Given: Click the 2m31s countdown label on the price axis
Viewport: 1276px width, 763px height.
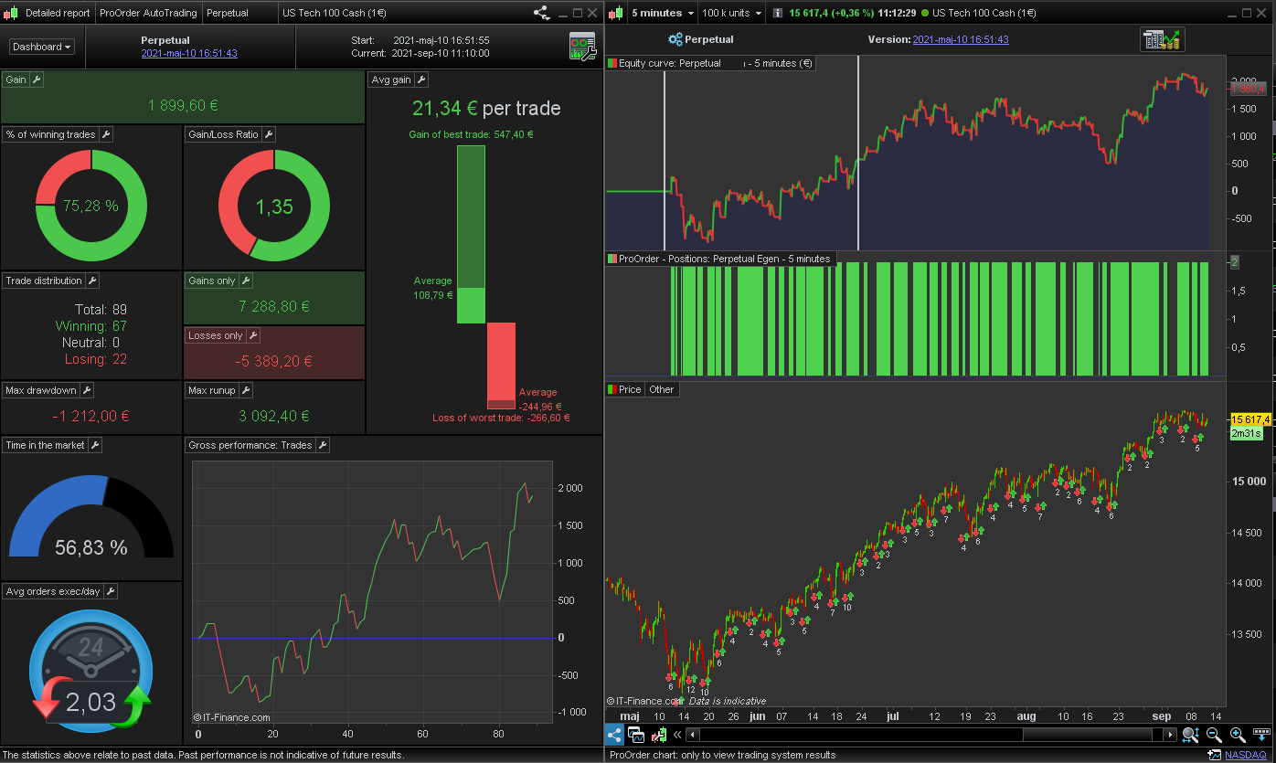Looking at the screenshot, I should [x=1246, y=433].
